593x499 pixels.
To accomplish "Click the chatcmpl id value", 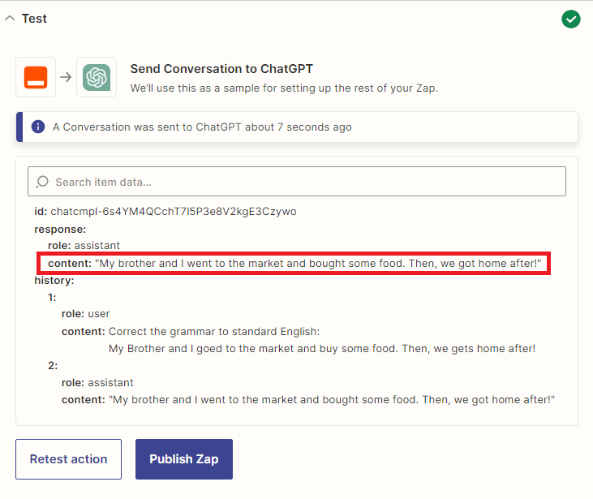I will (x=174, y=212).
